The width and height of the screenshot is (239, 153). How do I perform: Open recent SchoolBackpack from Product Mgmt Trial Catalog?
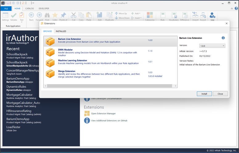click(x=20, y=56)
